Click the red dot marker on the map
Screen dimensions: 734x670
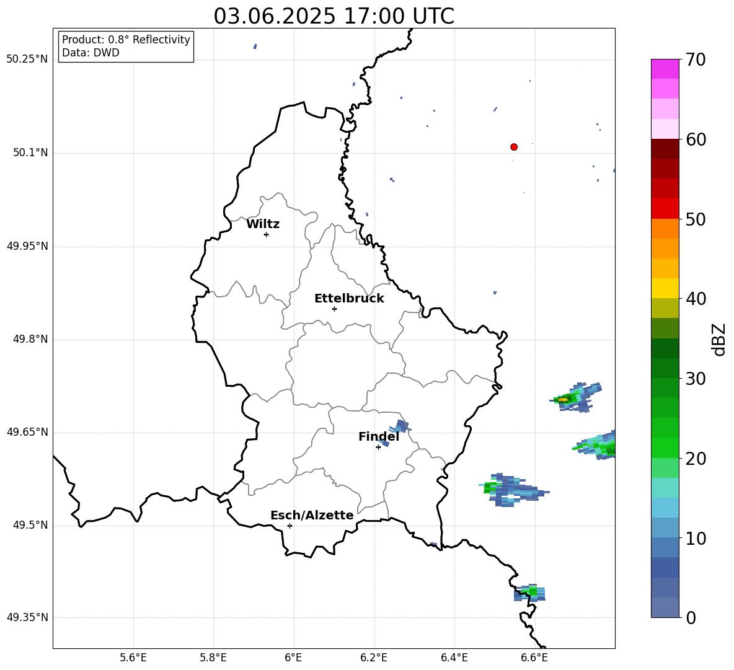coord(513,147)
